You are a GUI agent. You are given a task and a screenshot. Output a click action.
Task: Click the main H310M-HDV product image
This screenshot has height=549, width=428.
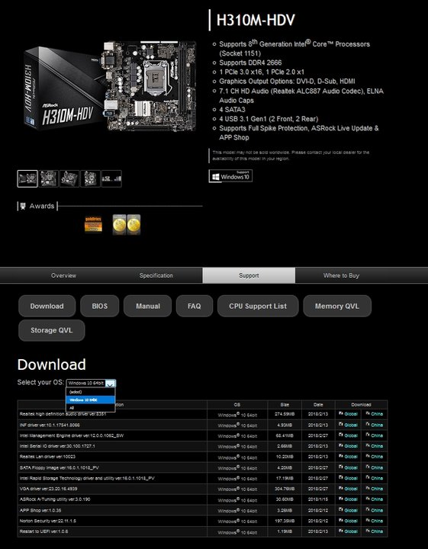[x=111, y=85]
